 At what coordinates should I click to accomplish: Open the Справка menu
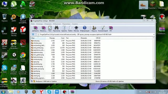pos(75,24)
